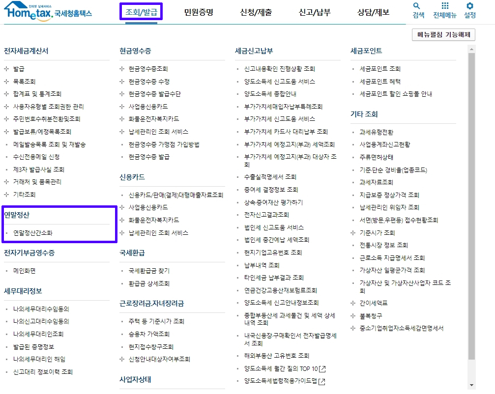
Task: Click the scrollbar down arrow
Action: pyautogui.click(x=471, y=385)
